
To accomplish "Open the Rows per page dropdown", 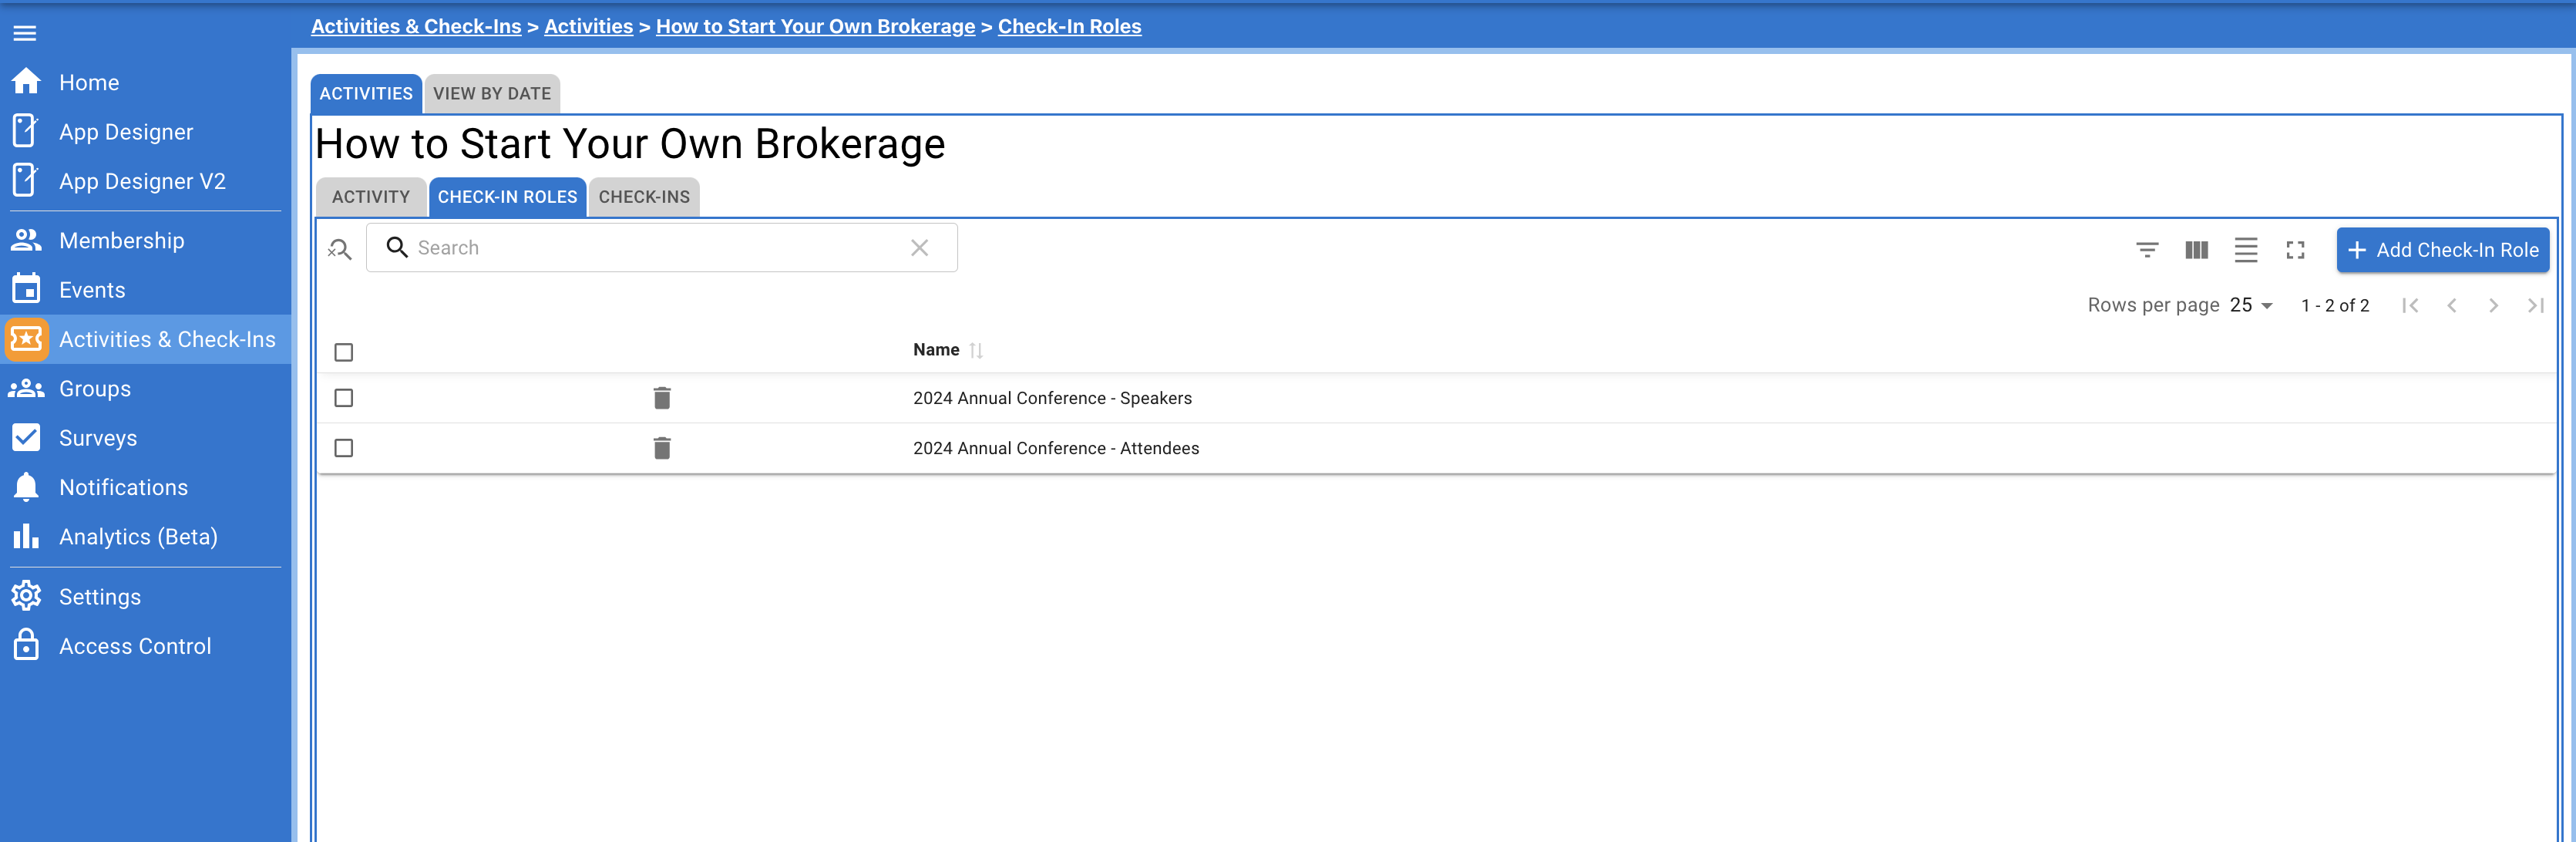I will tap(2249, 305).
